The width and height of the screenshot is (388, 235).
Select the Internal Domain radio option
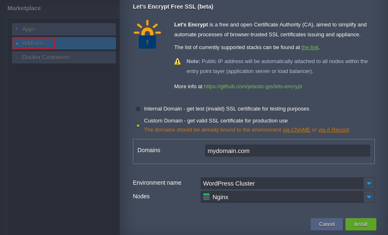(138, 109)
